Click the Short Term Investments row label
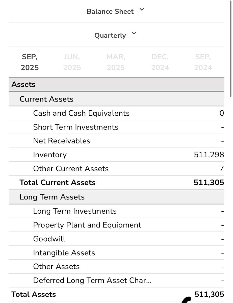Image resolution: width=233 pixels, height=303 pixels. (76, 127)
